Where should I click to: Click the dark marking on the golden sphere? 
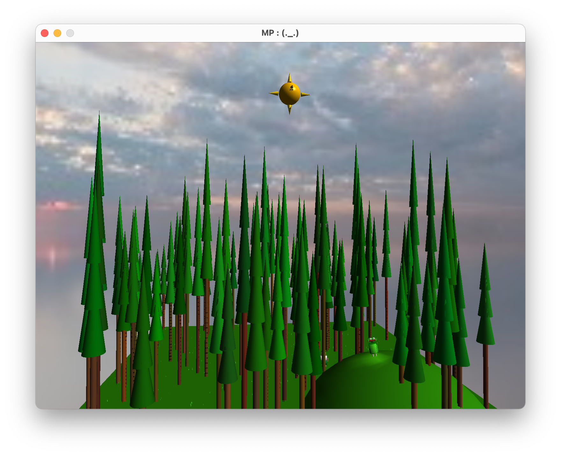[291, 88]
